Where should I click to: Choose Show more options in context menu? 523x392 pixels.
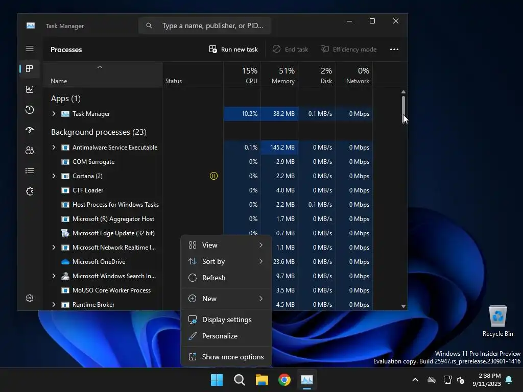click(x=226, y=357)
